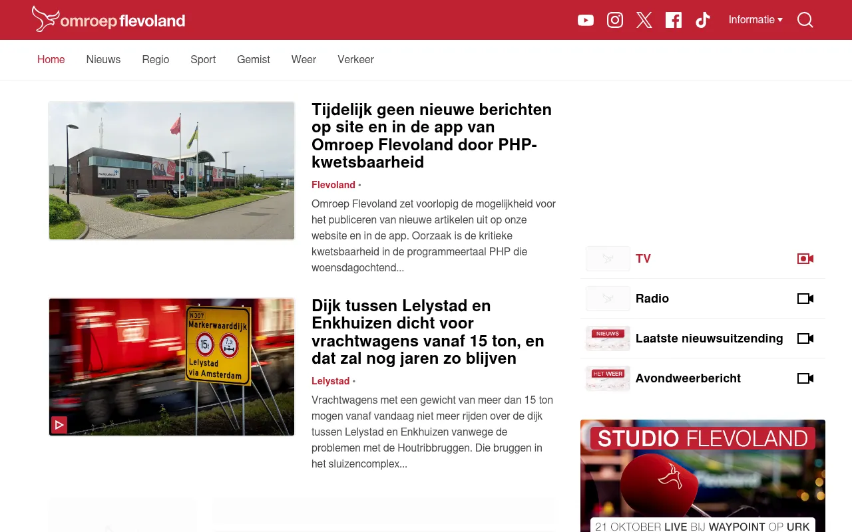Select the Sport menu item

point(203,60)
